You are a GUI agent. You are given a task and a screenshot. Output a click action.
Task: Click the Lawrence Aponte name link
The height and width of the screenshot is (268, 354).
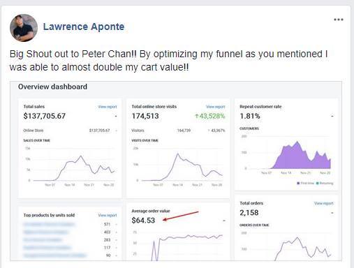click(84, 27)
